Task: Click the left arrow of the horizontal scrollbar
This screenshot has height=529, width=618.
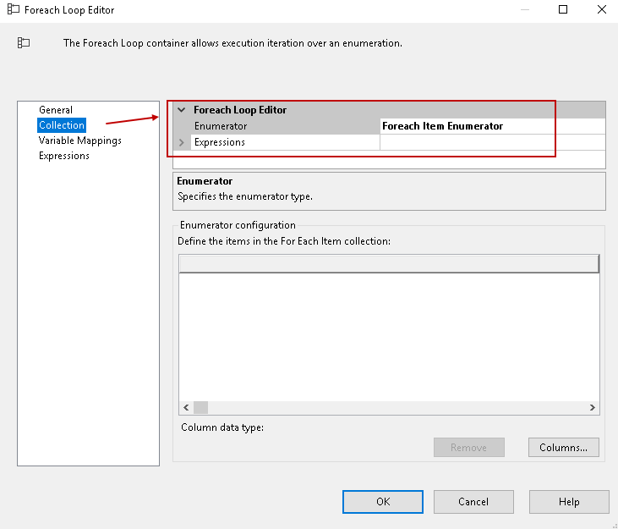Action: (186, 408)
